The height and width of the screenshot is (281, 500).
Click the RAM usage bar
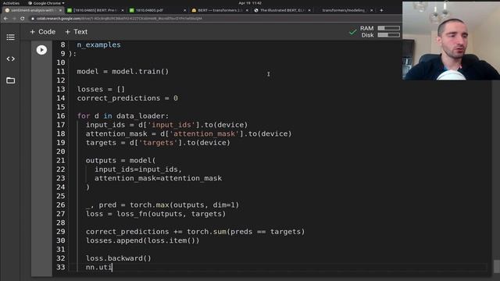tap(388, 28)
